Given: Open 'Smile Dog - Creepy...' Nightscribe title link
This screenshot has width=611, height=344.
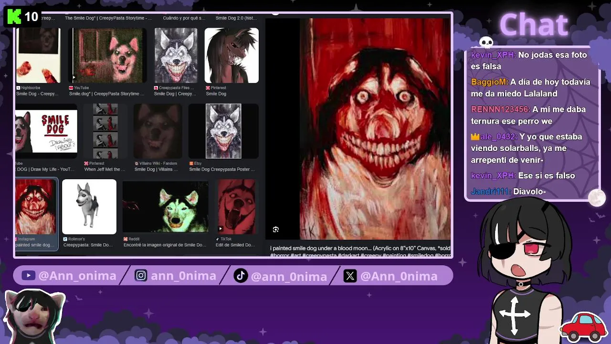Looking at the screenshot, I should [x=37, y=94].
